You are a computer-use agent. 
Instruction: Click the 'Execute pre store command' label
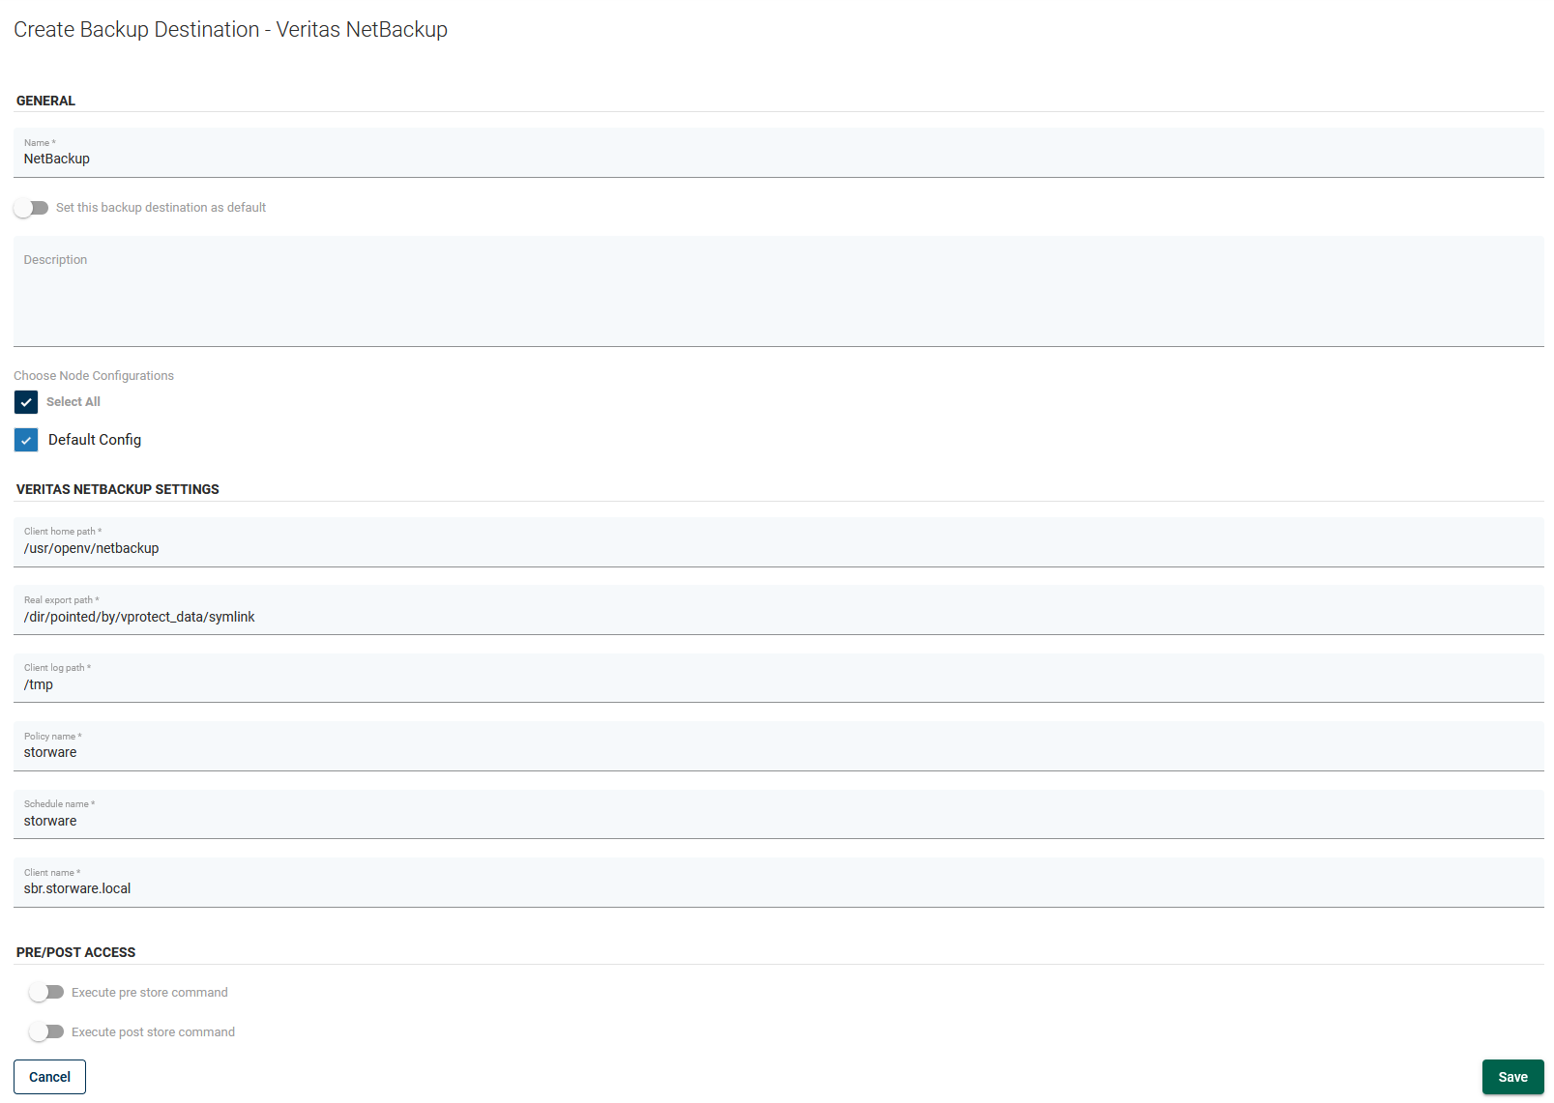(150, 993)
